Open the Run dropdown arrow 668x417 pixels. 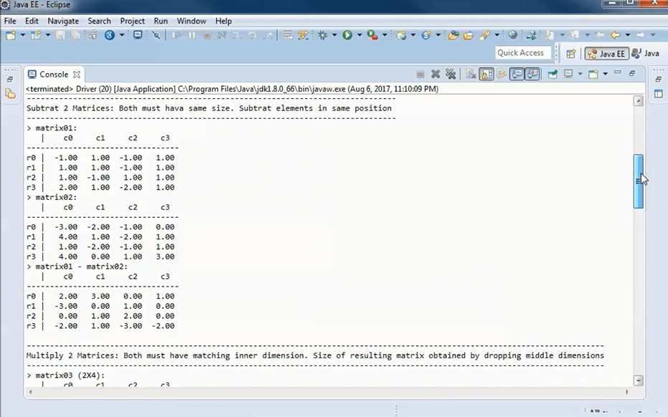pos(359,35)
